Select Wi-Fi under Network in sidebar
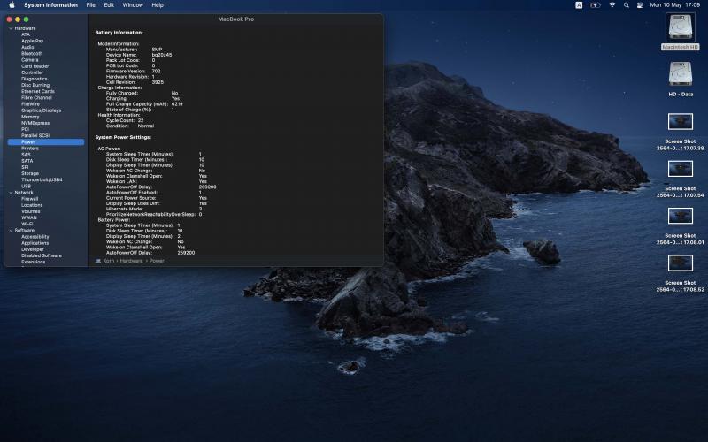Viewport: 708px width, 442px height. click(27, 225)
